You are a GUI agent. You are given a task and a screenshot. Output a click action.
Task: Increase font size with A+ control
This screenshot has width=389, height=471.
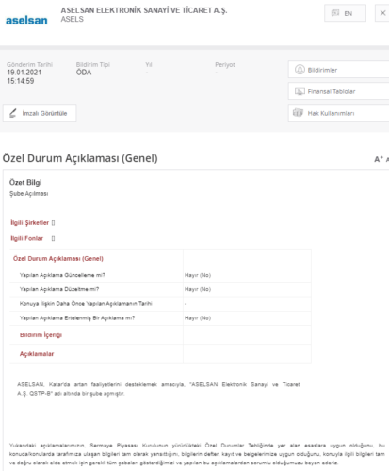tap(379, 159)
